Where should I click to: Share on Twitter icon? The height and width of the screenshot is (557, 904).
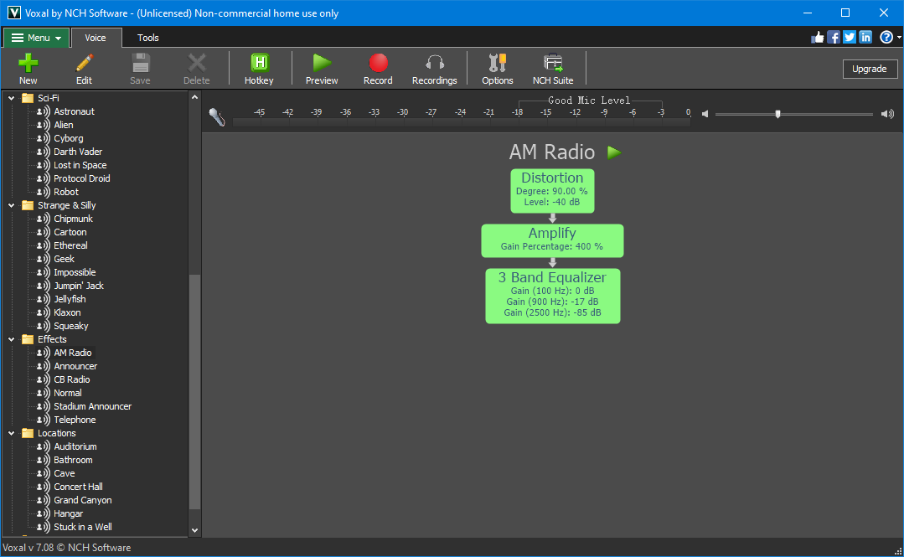[x=850, y=38]
